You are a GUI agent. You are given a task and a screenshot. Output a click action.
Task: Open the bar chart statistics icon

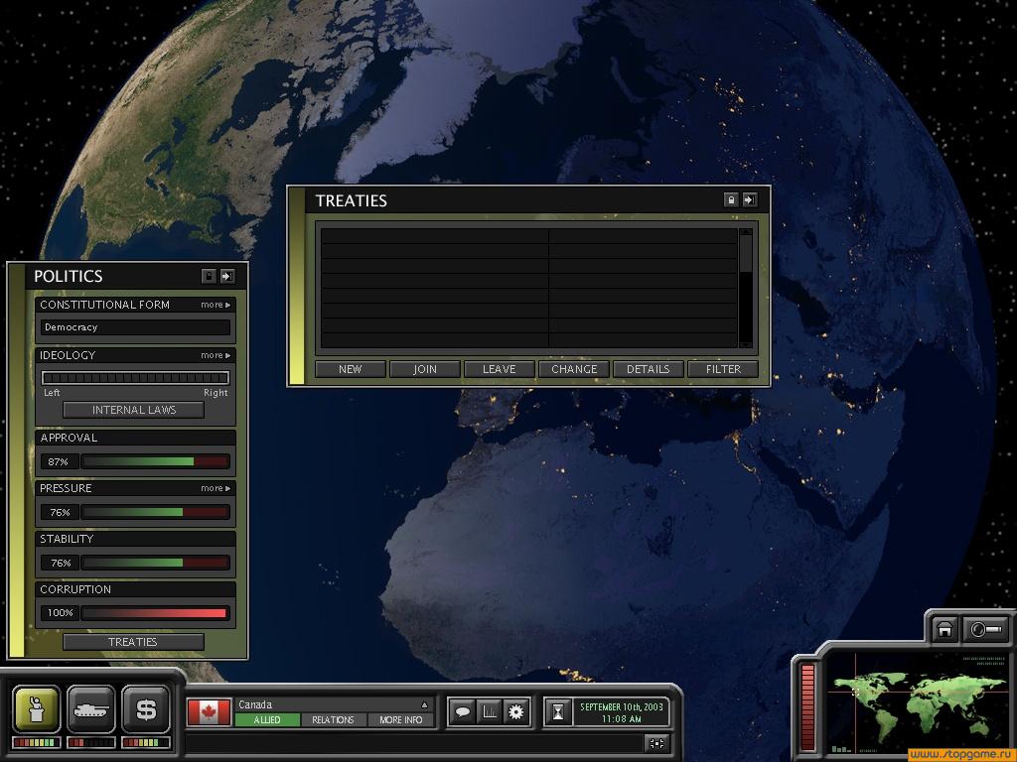point(489,711)
